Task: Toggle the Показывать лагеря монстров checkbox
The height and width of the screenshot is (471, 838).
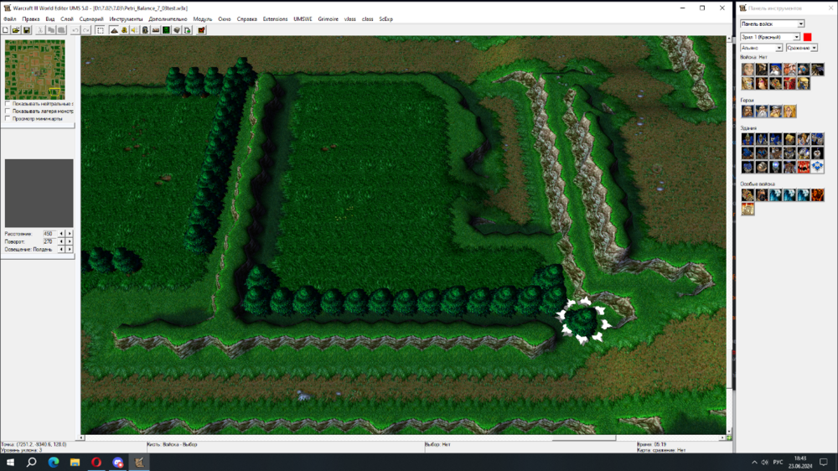Action: click(x=8, y=111)
